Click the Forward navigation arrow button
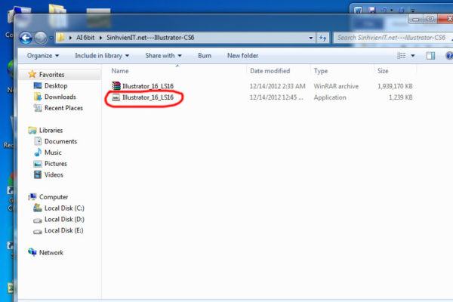Image resolution: width=453 pixels, height=302 pixels. 40,37
